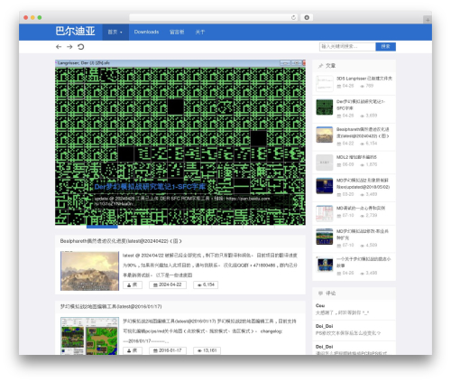
Task: Select the highlighted blue slide indicator under banner
Action: tap(102, 227)
